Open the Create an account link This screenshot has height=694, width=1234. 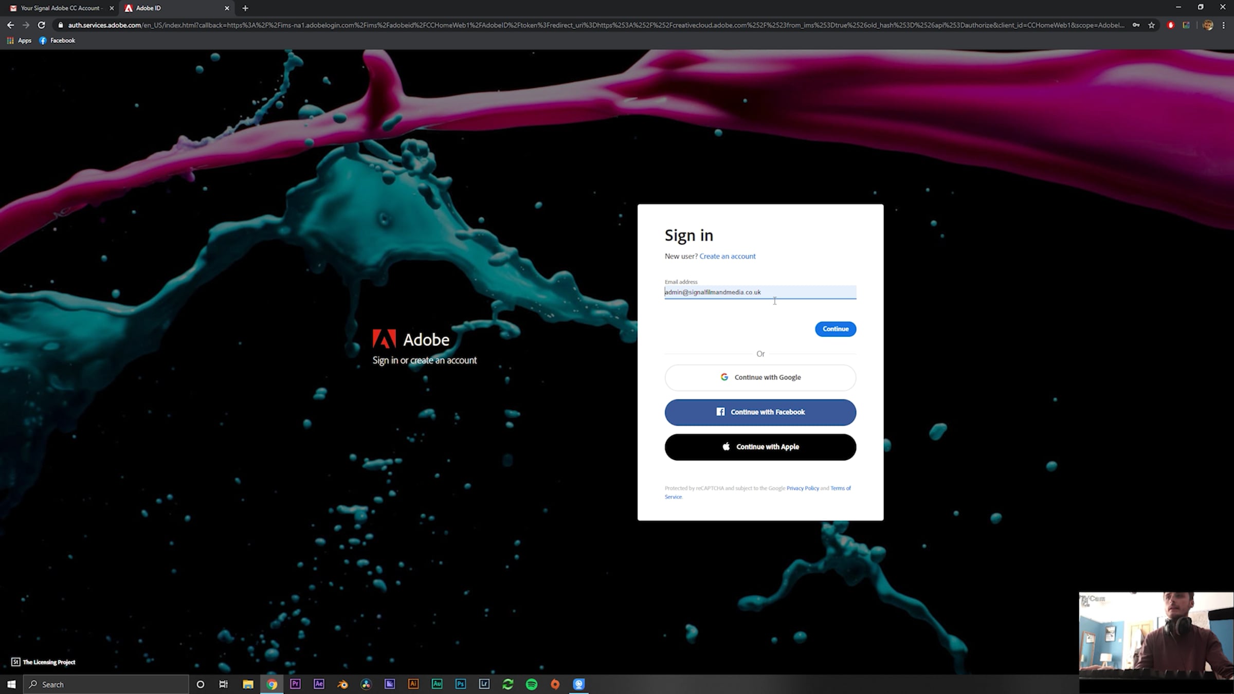(x=727, y=256)
